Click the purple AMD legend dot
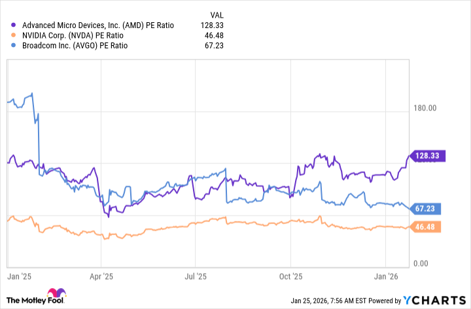Image resolution: width=471 pixels, height=309 pixels. (14, 25)
